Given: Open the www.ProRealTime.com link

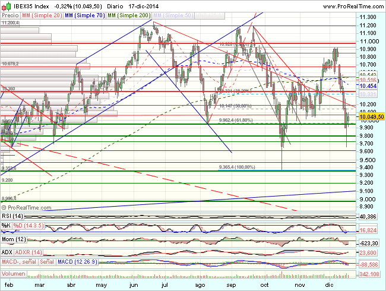Looking at the screenshot, I should pyautogui.click(x=353, y=7).
